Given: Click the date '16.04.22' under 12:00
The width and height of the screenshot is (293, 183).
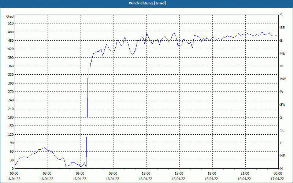Looking at the screenshot, I should tap(145, 179).
